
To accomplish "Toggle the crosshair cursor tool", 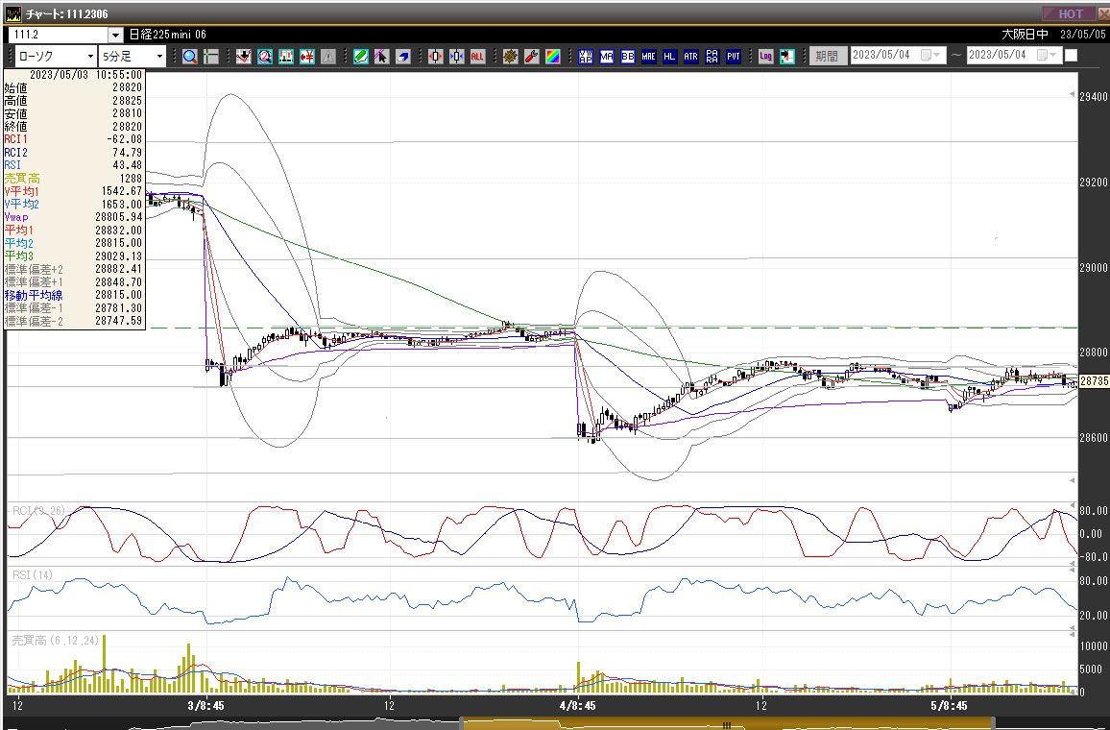I will pos(211,57).
